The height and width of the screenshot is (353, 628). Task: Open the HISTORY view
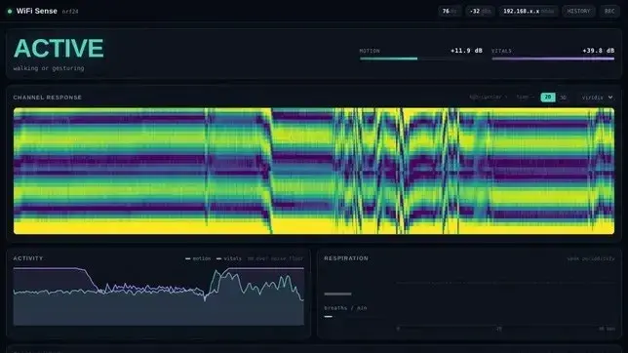coord(578,12)
